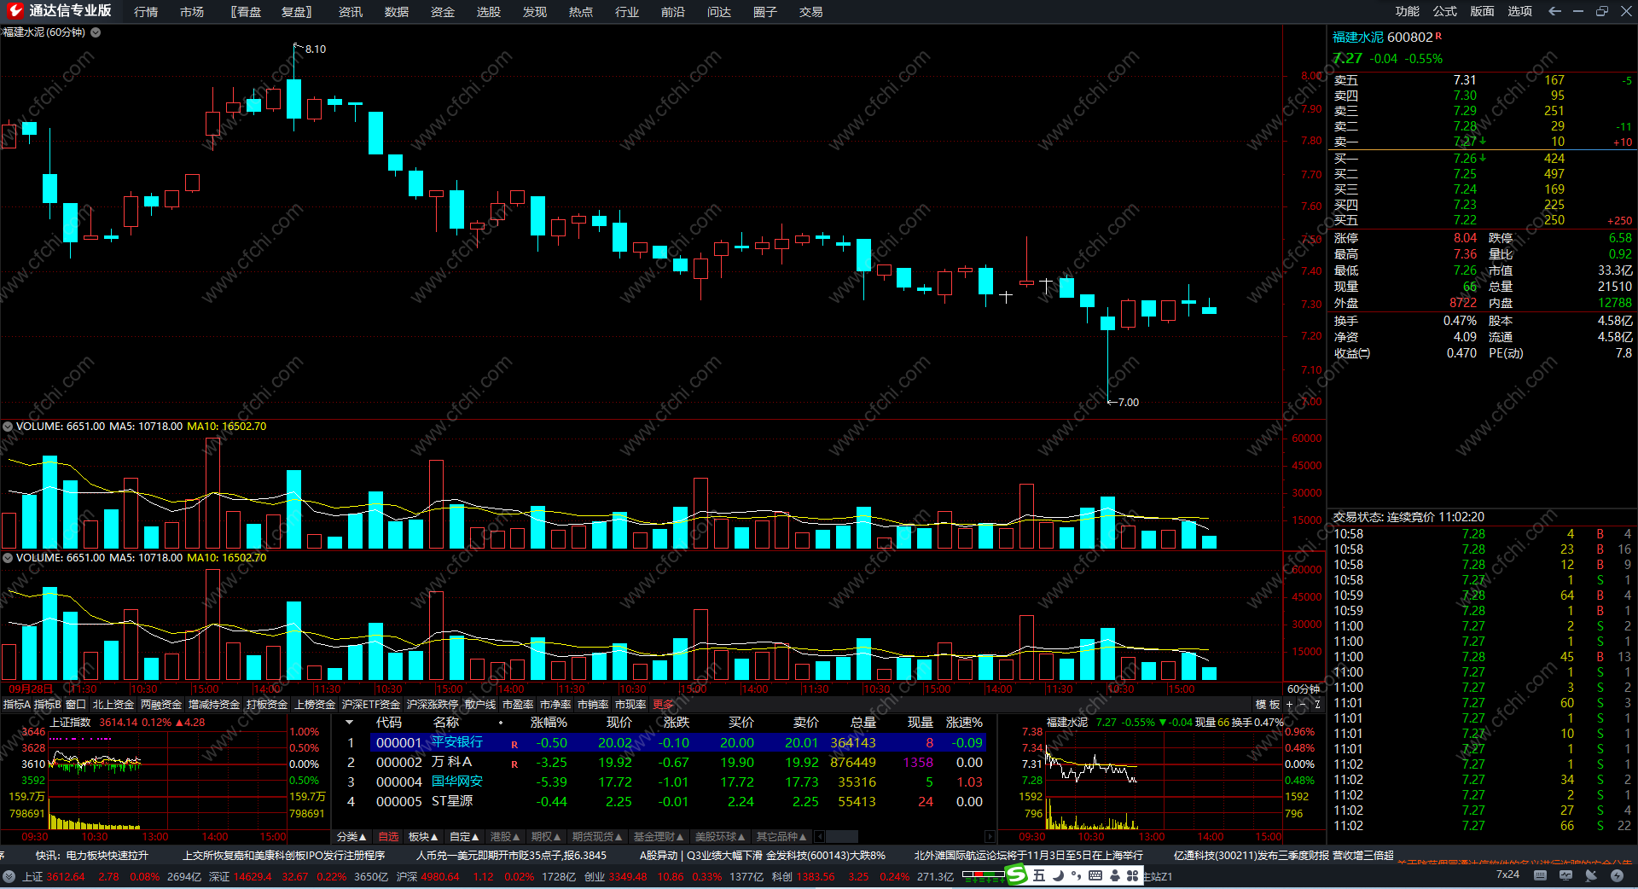Click the 指标B button
Screen dimensions: 1638x889
click(x=47, y=705)
